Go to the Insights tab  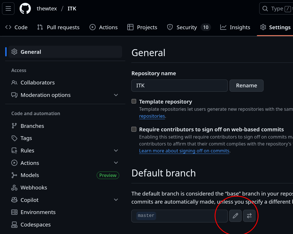coord(235,27)
